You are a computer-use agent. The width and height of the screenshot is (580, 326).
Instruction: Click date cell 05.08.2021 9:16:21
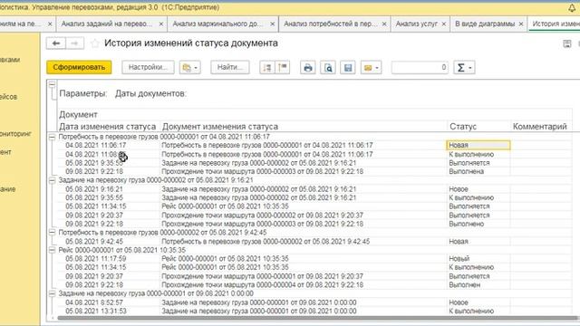point(94,189)
